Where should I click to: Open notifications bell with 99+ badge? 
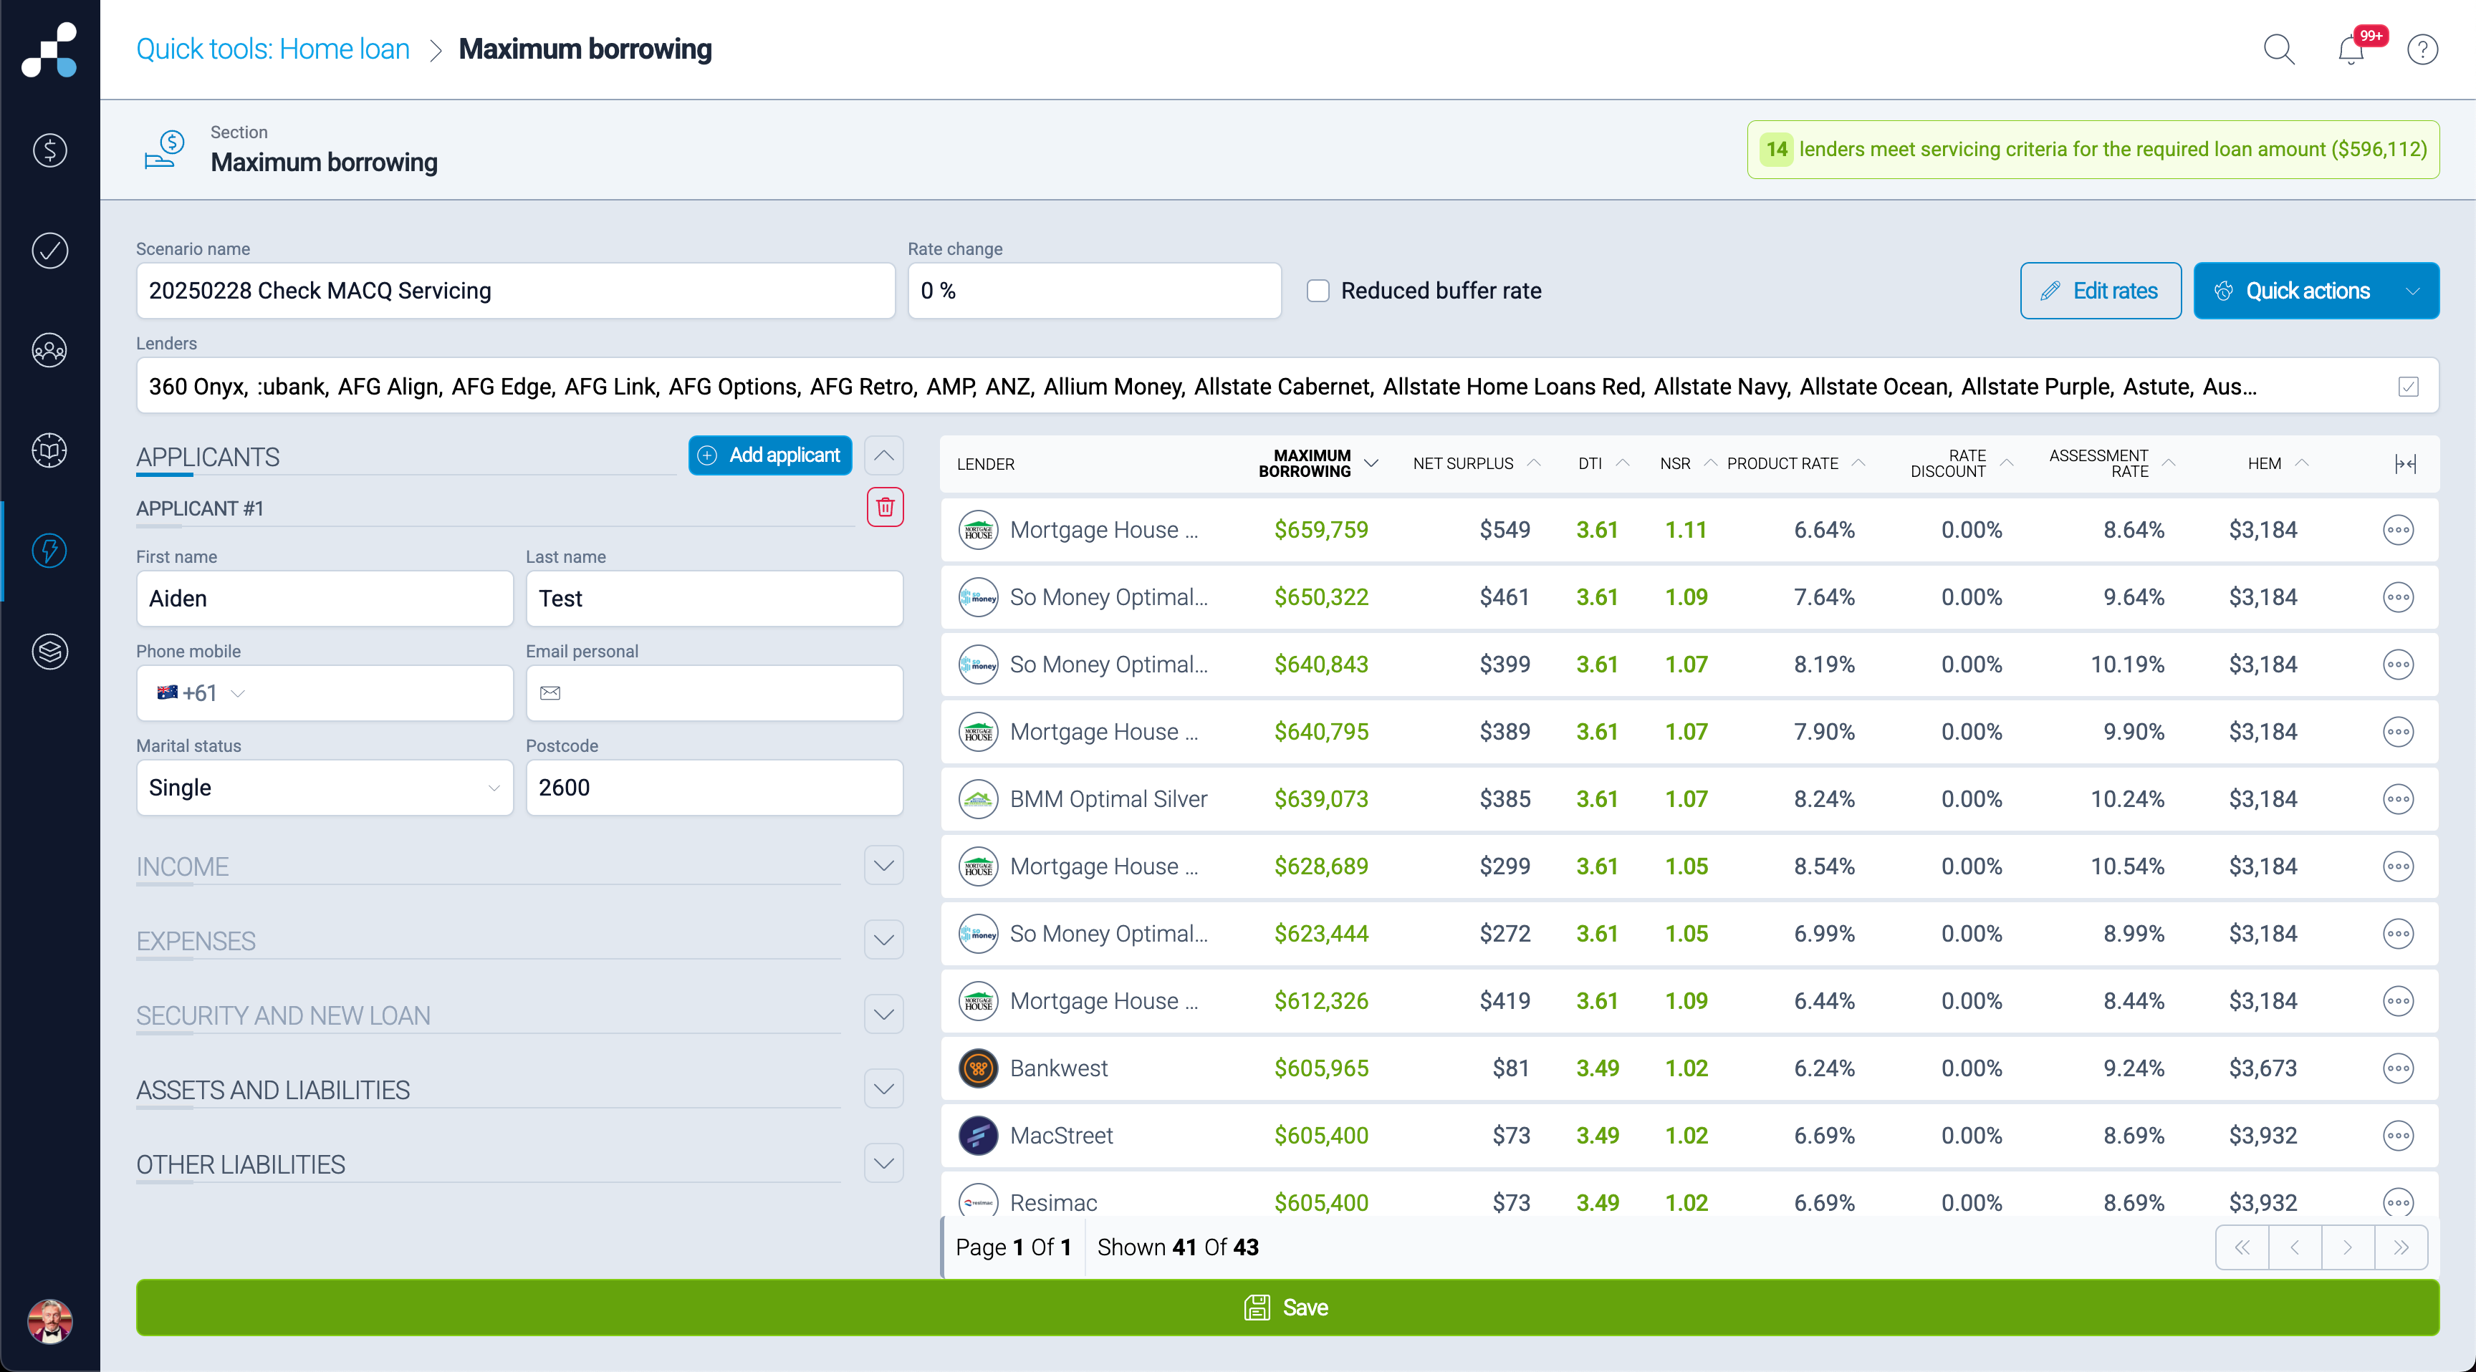click(2353, 49)
